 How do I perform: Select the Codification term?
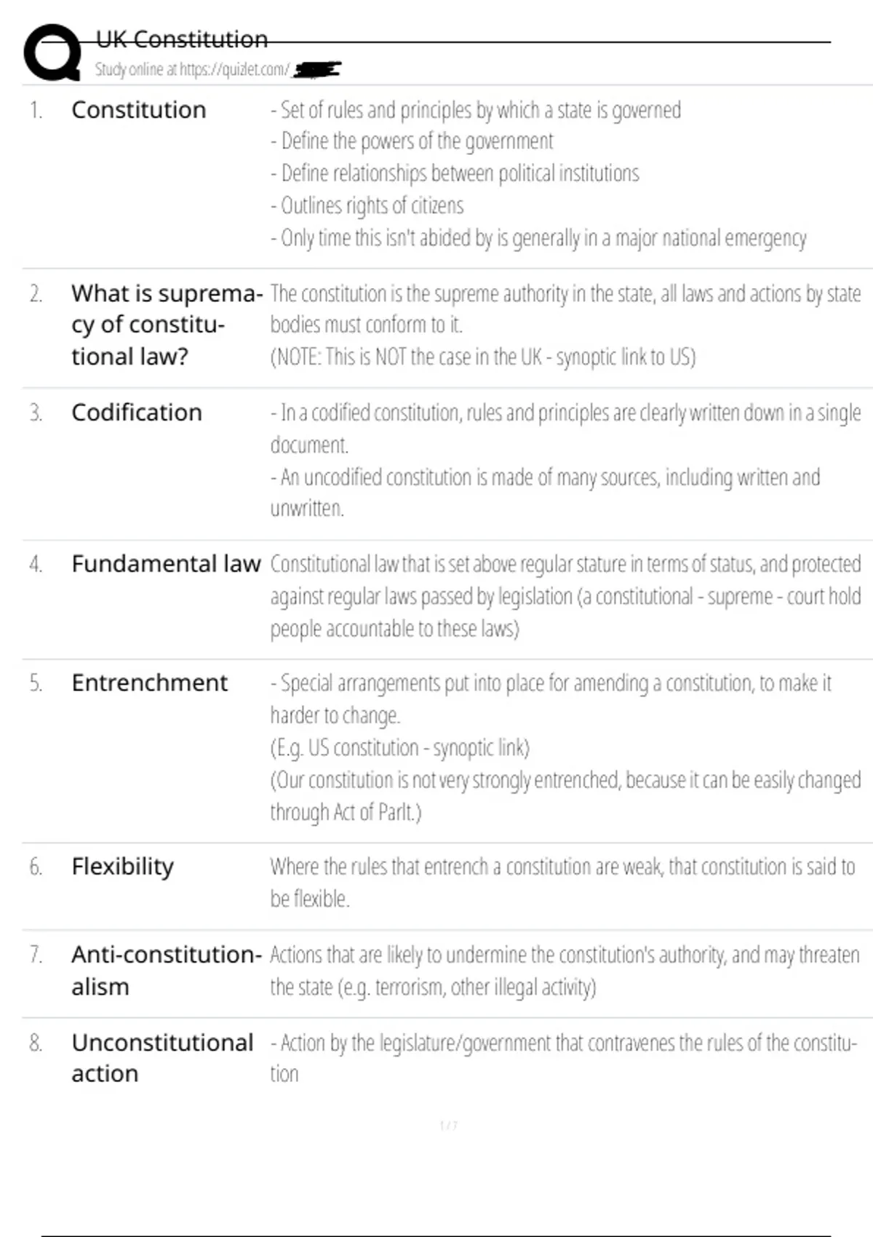point(136,413)
